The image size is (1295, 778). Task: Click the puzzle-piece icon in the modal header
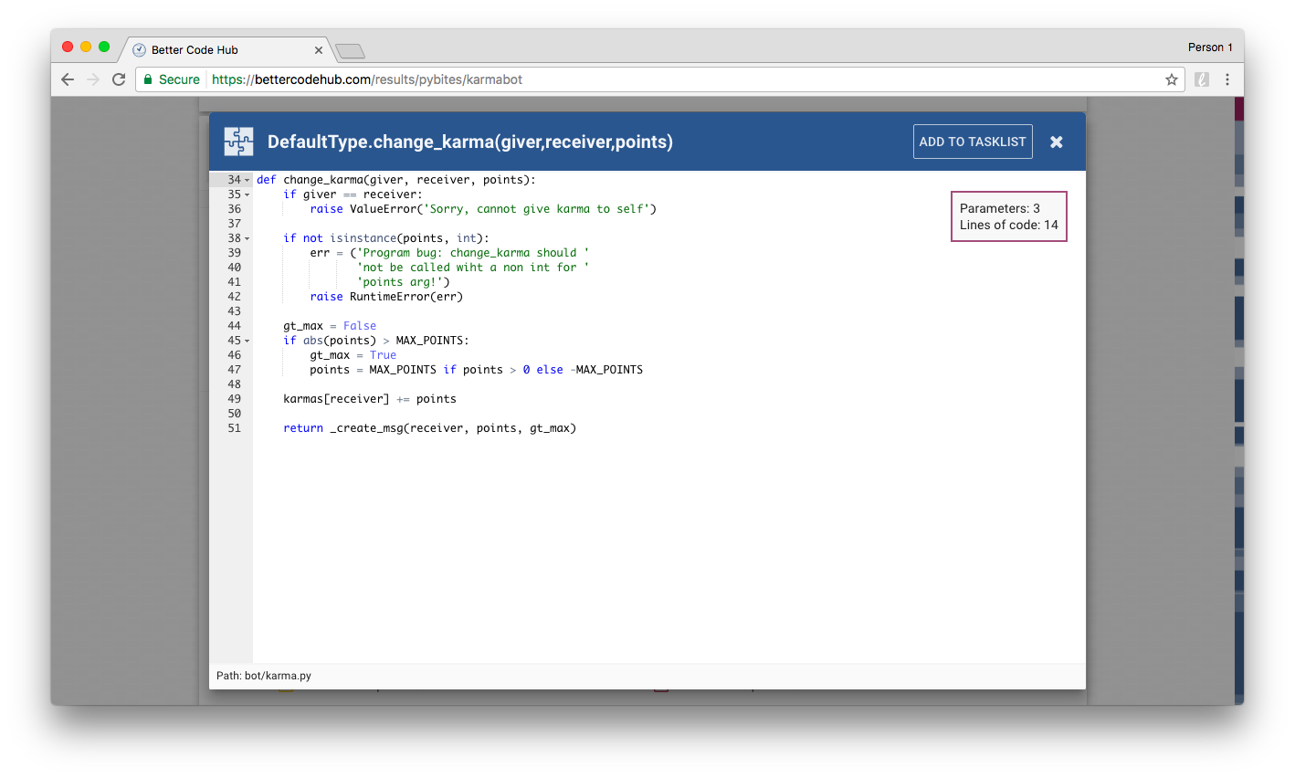click(x=238, y=142)
